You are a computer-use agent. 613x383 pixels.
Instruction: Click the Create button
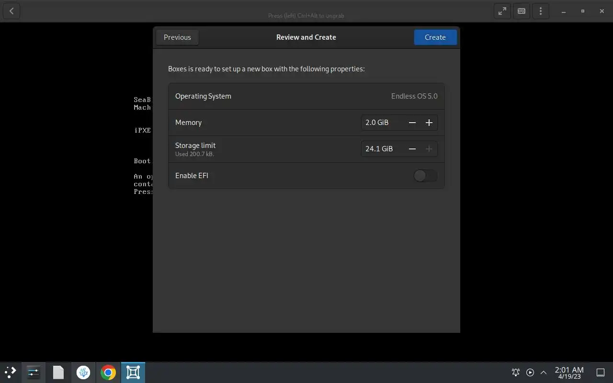tap(435, 37)
